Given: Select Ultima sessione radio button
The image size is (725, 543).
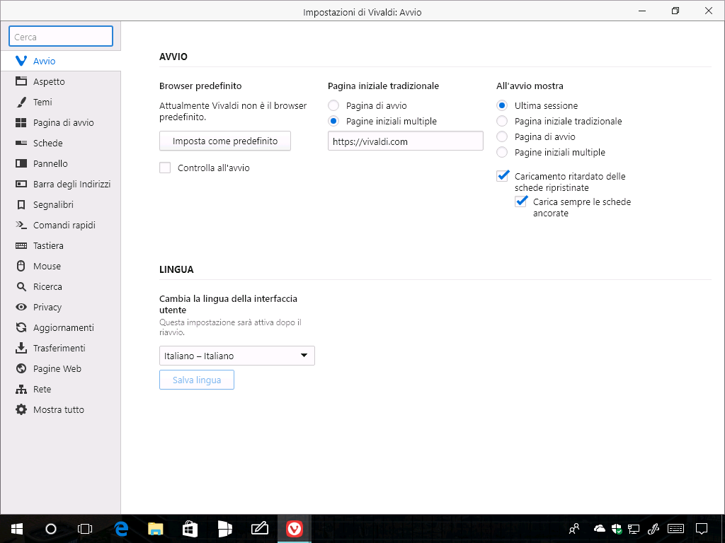Looking at the screenshot, I should coord(502,106).
